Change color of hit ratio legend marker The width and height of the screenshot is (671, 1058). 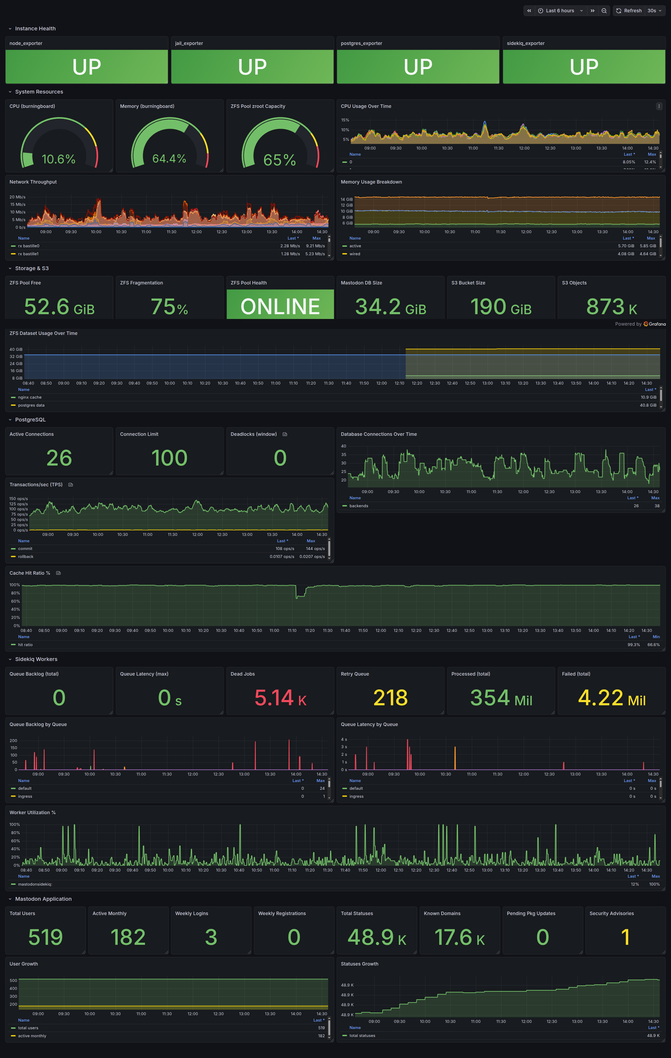[13, 645]
